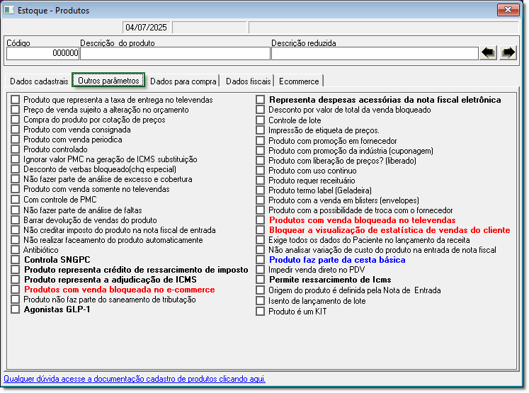Enable Desconto por valor de total bloqueado
Image resolution: width=529 pixels, height=393 pixels.
click(260, 110)
